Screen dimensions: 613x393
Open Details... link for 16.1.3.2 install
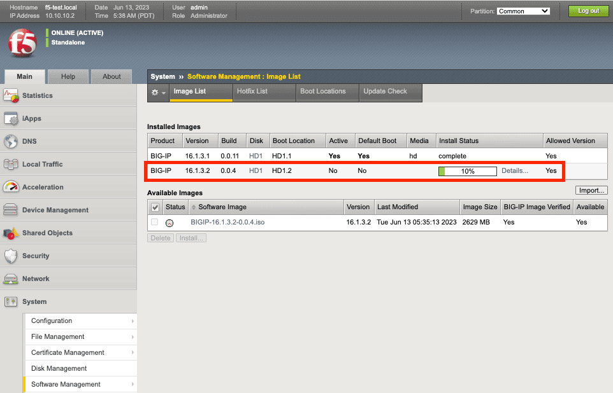pyautogui.click(x=514, y=170)
